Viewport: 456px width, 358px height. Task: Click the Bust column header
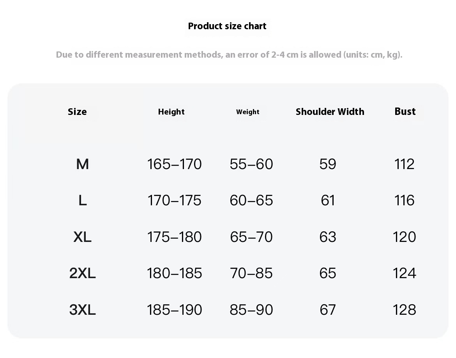tap(405, 111)
